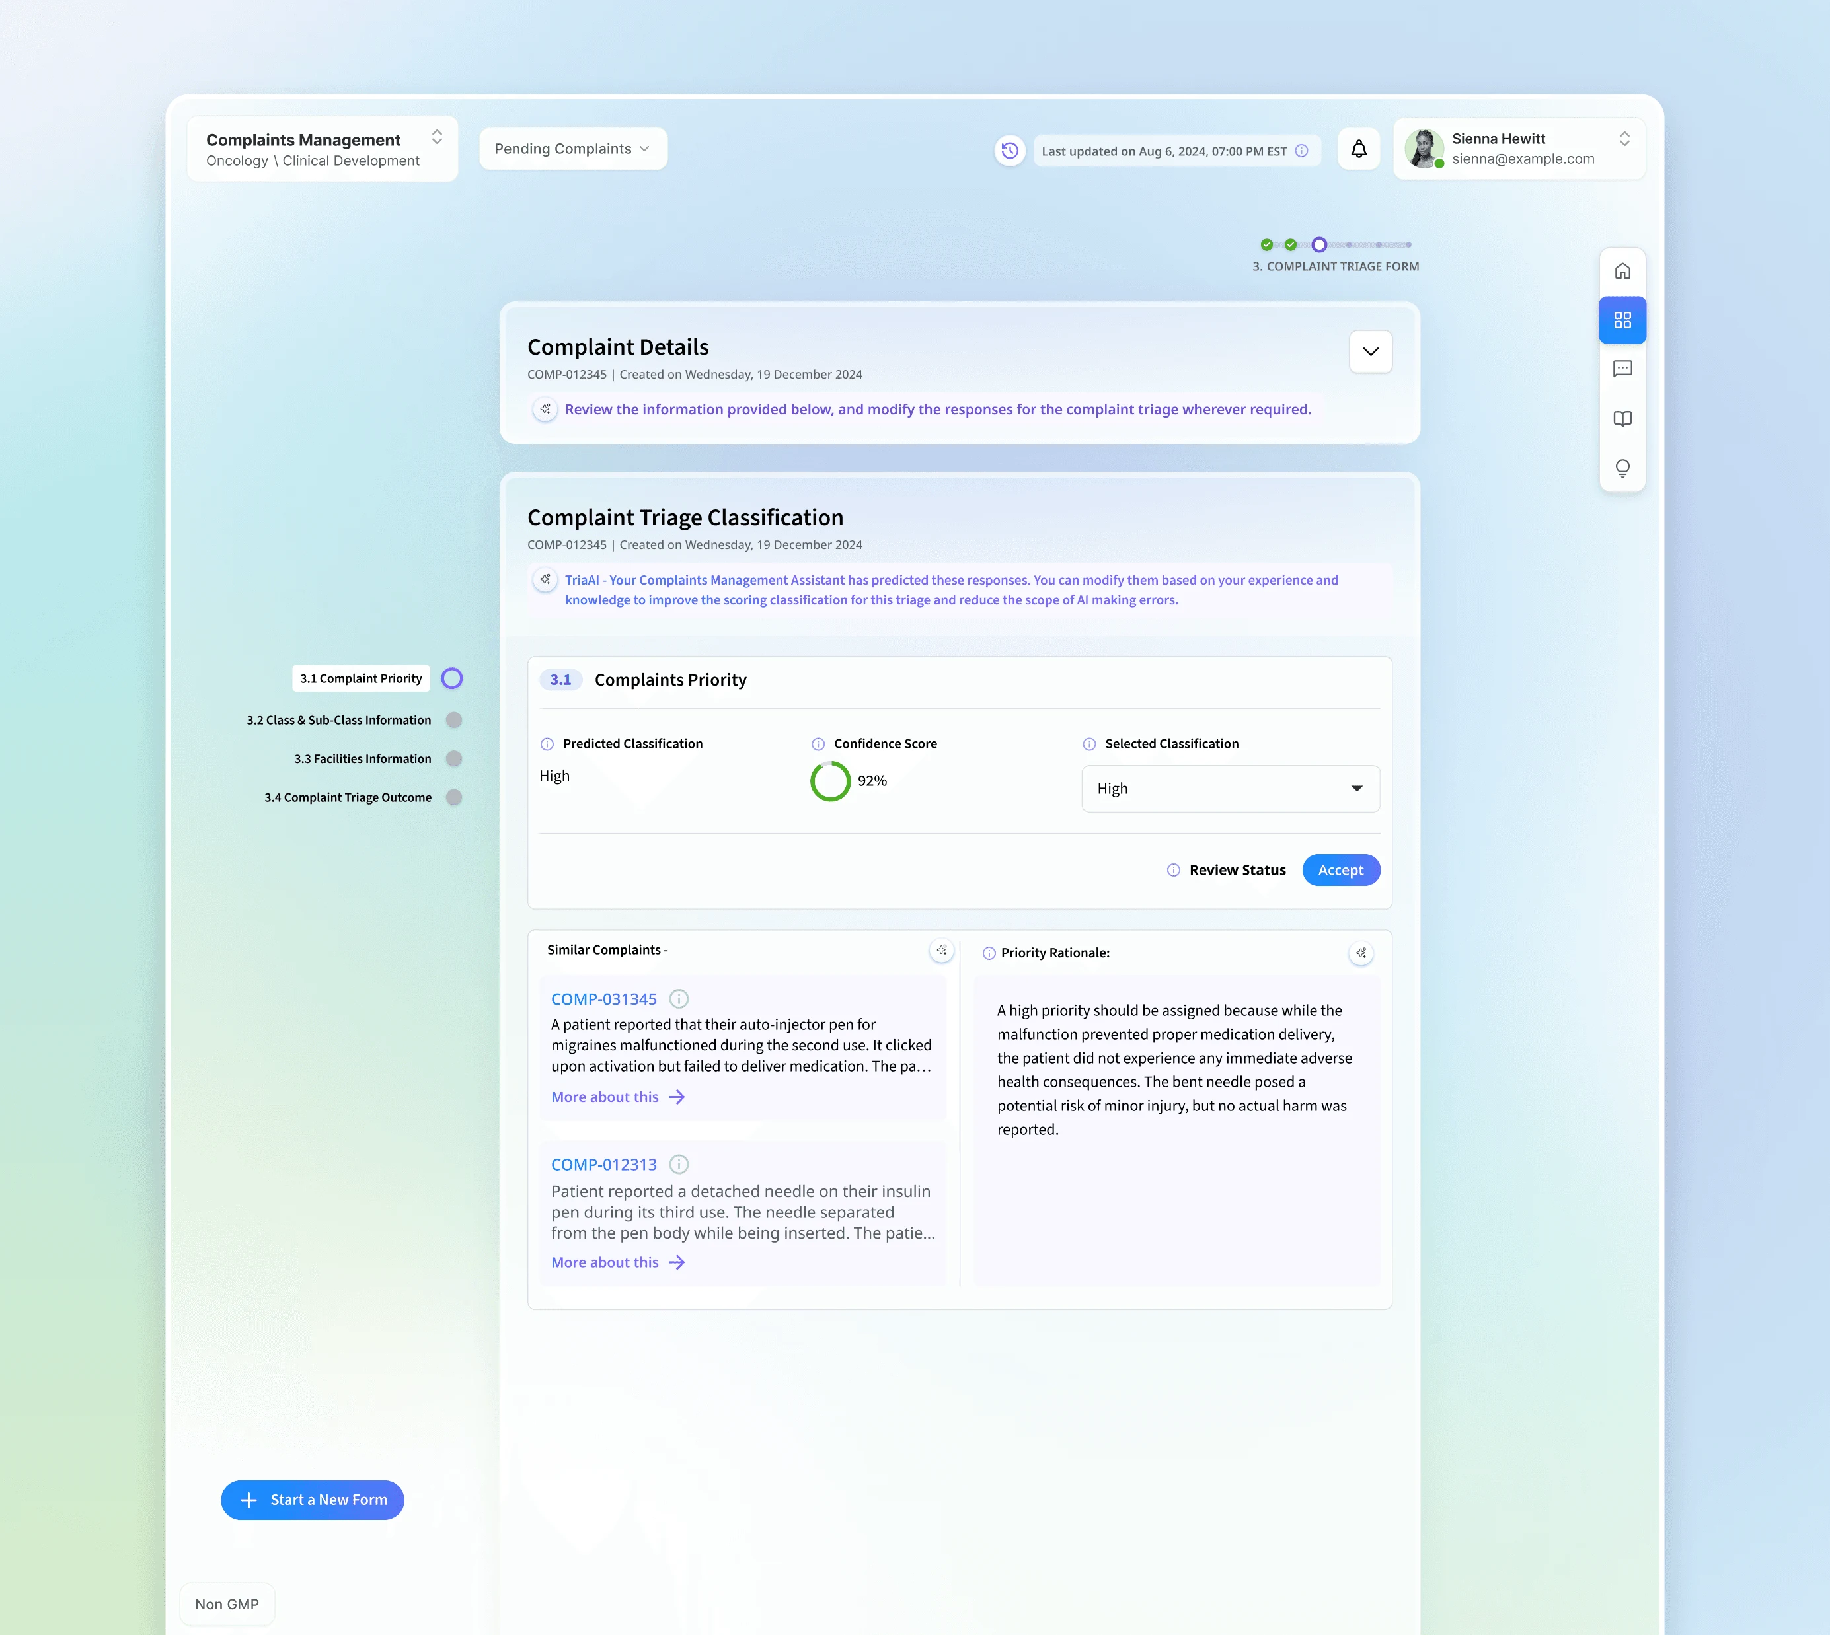Click the current step in progress tracker
The image size is (1830, 1635).
(x=1318, y=244)
